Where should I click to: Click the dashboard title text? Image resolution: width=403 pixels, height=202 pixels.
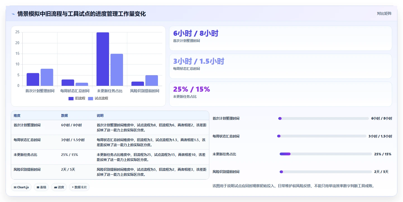pos(81,14)
